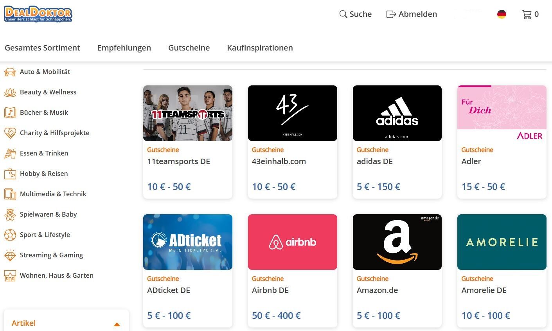Open the Amazon.de voucher card image

[397, 242]
